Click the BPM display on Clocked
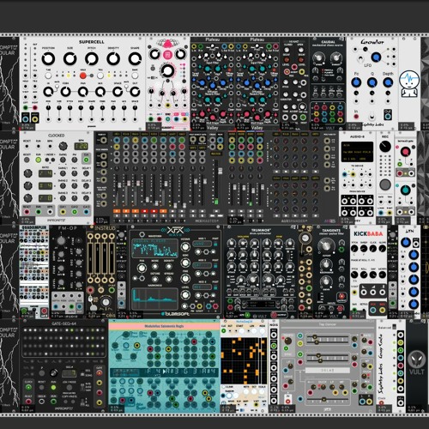This screenshot has width=429, height=429. (x=82, y=147)
